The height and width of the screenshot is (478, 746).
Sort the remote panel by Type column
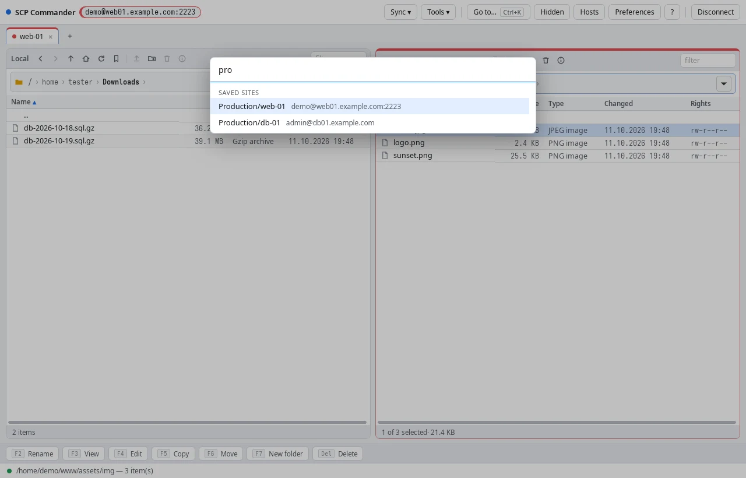point(556,103)
